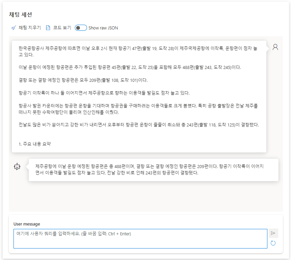The height and width of the screenshot is (260, 291).
Task: Click the line mentioning 209편(출발 108, 도착 101)
Action: 83,80
